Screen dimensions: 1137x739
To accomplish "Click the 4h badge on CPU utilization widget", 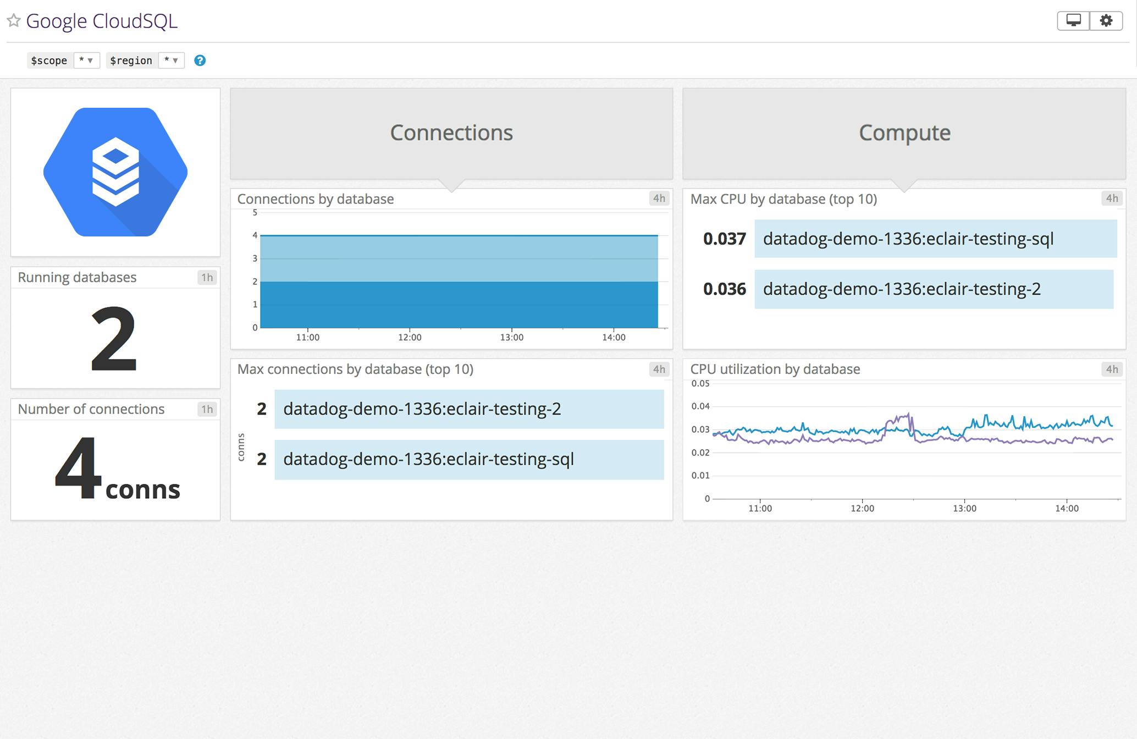I will coord(1112,369).
